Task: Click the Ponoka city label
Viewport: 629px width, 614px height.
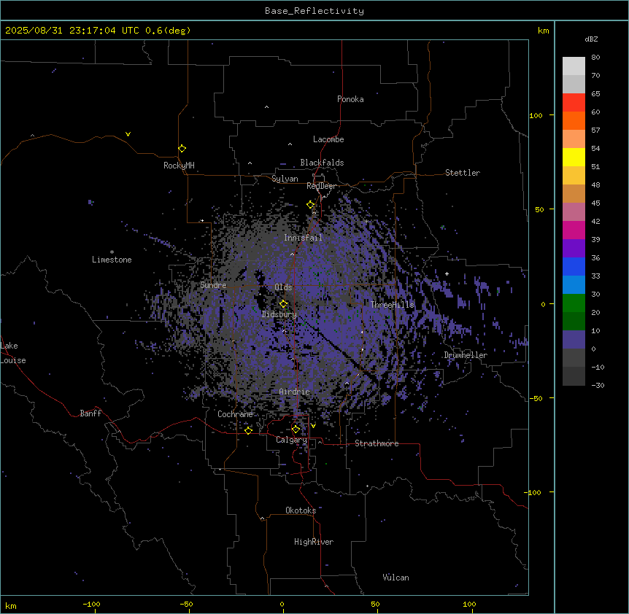Action: (x=350, y=99)
